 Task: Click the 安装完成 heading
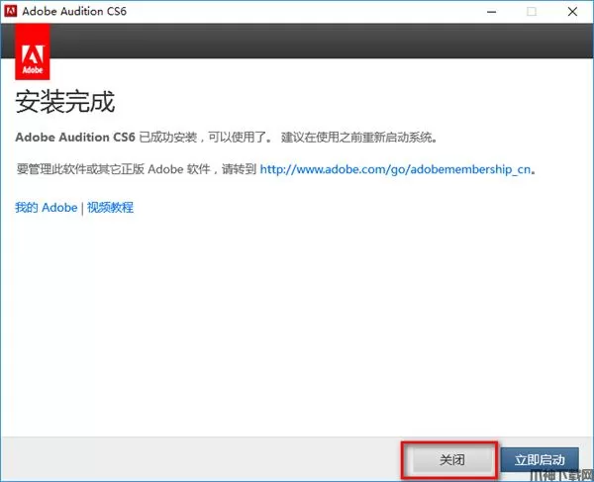(64, 102)
